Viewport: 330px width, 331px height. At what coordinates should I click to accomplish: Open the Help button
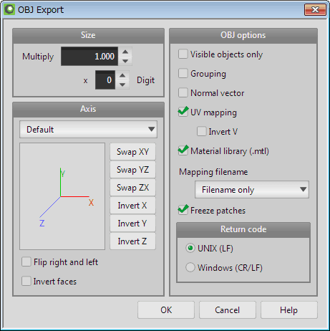289,310
